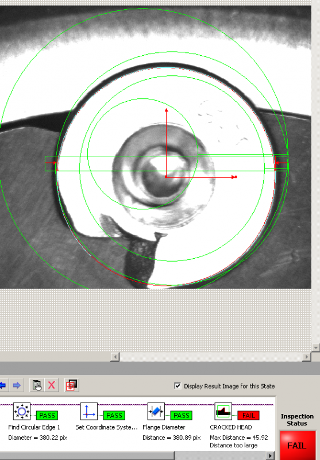The height and width of the screenshot is (460, 320).
Task: Click image vertical scrollbar down arrow
Action: coord(315,347)
